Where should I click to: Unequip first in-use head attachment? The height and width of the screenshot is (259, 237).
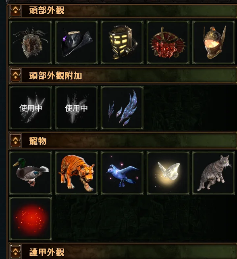tap(31, 108)
